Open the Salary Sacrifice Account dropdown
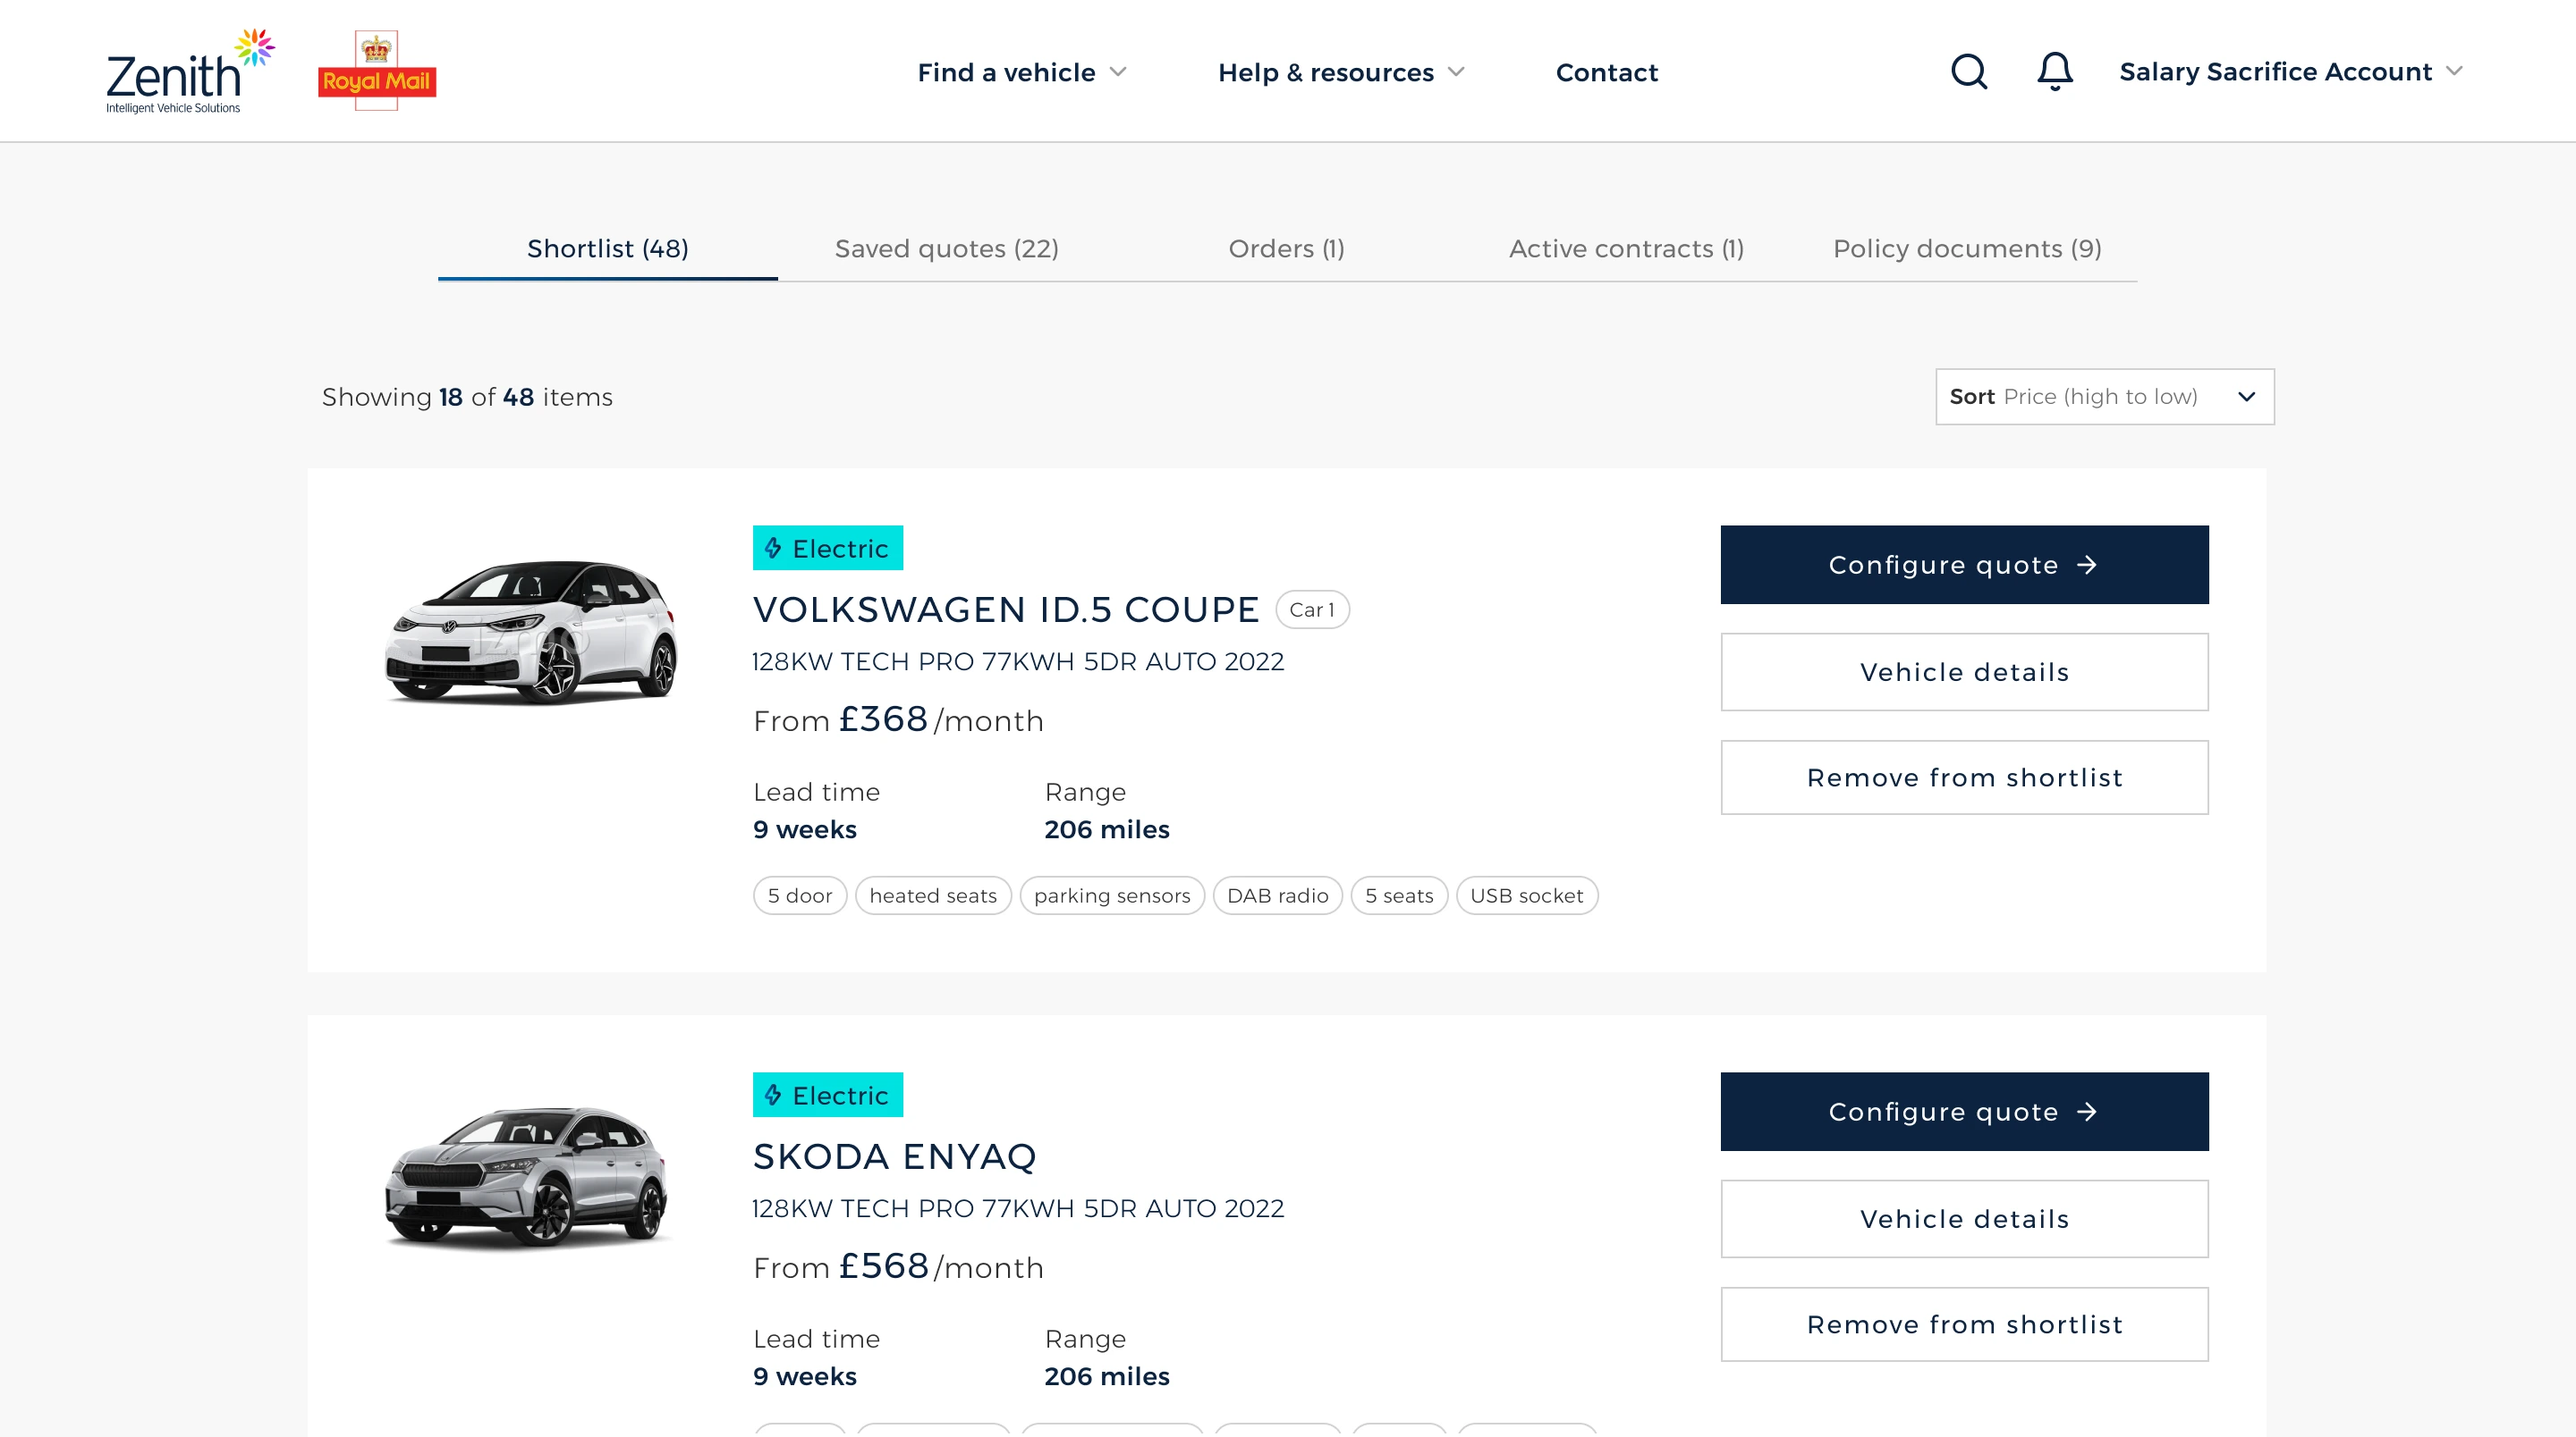This screenshot has width=2576, height=1437. tap(2291, 72)
